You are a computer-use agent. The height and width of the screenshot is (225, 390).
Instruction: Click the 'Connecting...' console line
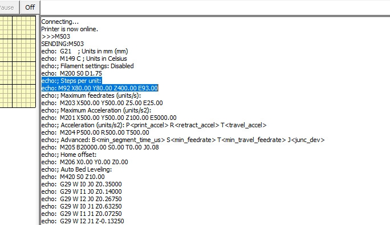tap(60, 22)
